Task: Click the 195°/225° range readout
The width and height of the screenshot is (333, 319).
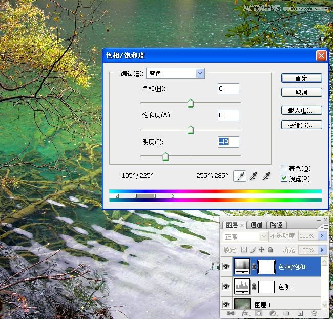Action: (x=138, y=176)
